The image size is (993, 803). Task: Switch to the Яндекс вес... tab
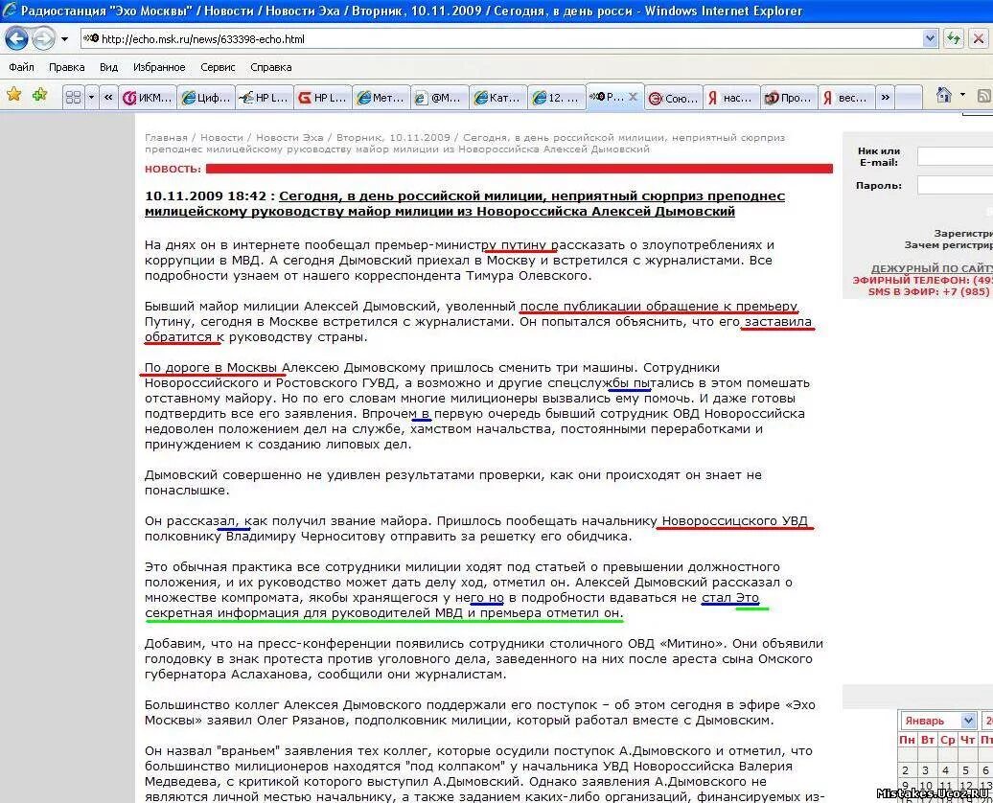pos(845,98)
